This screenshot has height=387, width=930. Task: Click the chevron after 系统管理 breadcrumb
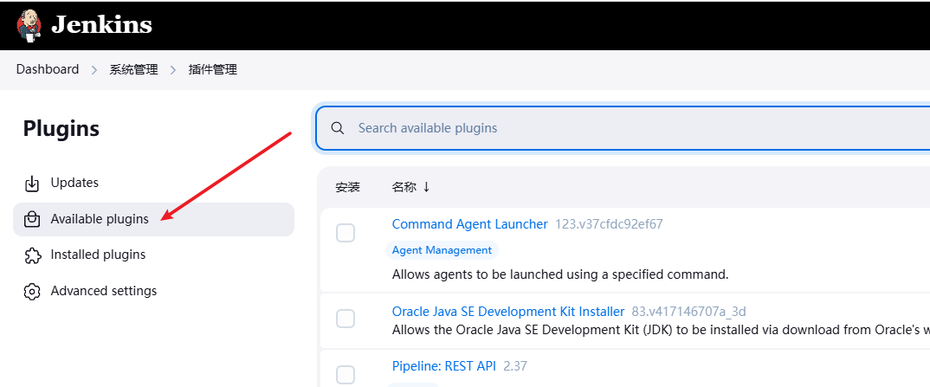[x=173, y=70]
